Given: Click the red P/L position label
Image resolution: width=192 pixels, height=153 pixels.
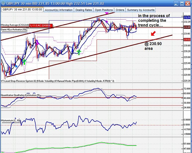Looking at the screenshot, I should point(41,25).
